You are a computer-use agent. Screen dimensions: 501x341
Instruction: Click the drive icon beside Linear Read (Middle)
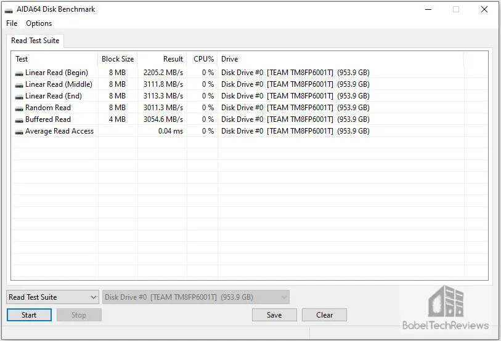coord(19,85)
